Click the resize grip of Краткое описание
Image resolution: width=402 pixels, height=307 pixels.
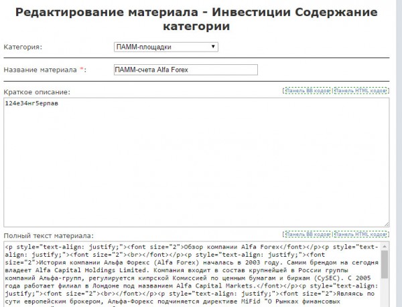pyautogui.click(x=387, y=224)
